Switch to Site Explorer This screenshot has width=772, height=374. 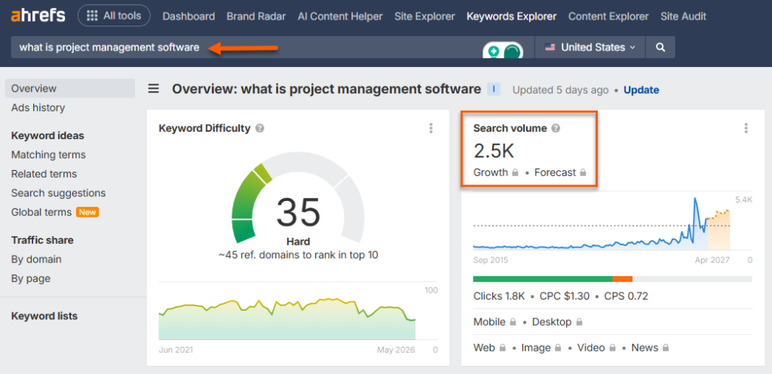tap(424, 17)
